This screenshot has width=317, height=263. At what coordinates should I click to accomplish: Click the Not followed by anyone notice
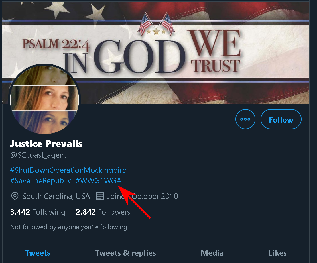68,227
